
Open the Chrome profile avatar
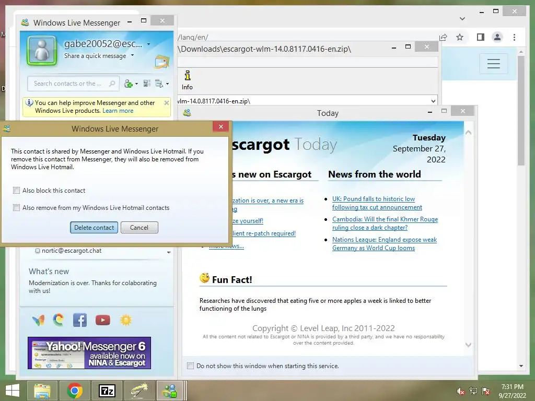497,37
